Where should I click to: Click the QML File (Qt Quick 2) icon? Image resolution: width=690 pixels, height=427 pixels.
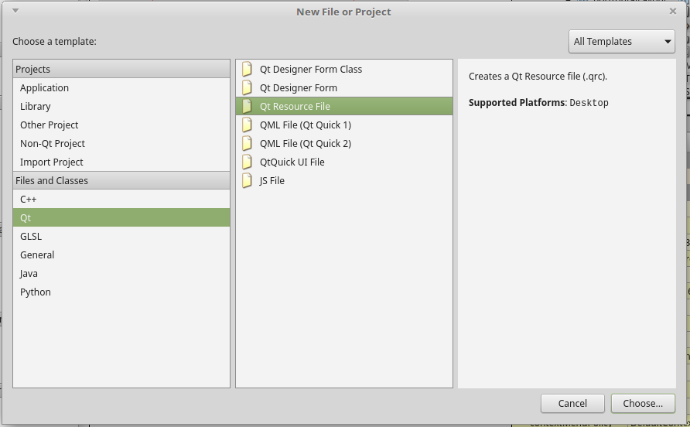pyautogui.click(x=247, y=143)
